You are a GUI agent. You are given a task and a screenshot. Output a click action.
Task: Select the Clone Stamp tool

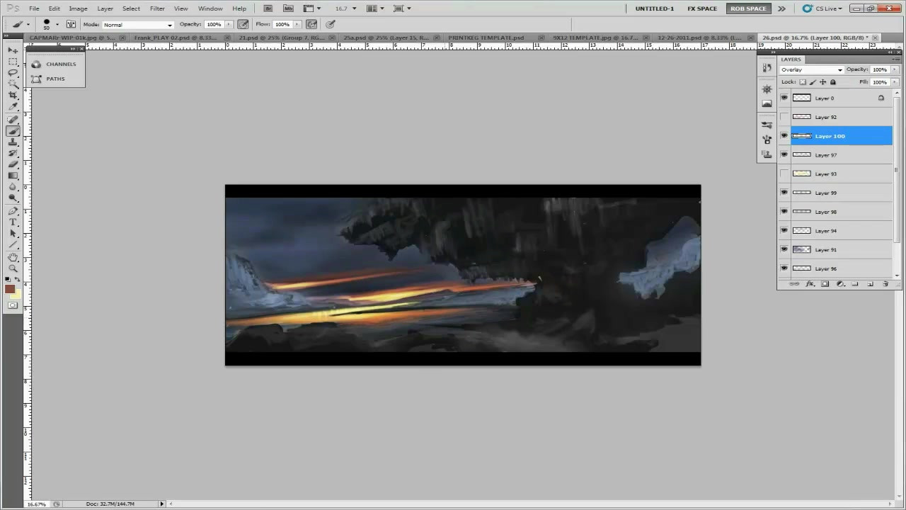(13, 142)
